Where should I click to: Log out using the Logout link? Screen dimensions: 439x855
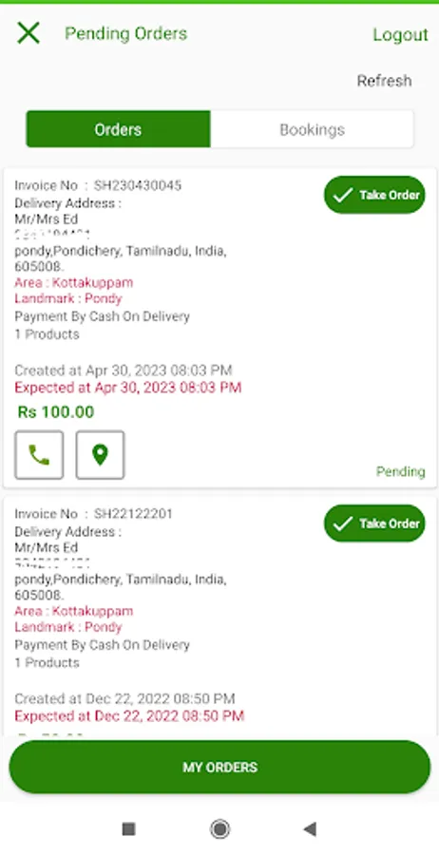(x=400, y=34)
